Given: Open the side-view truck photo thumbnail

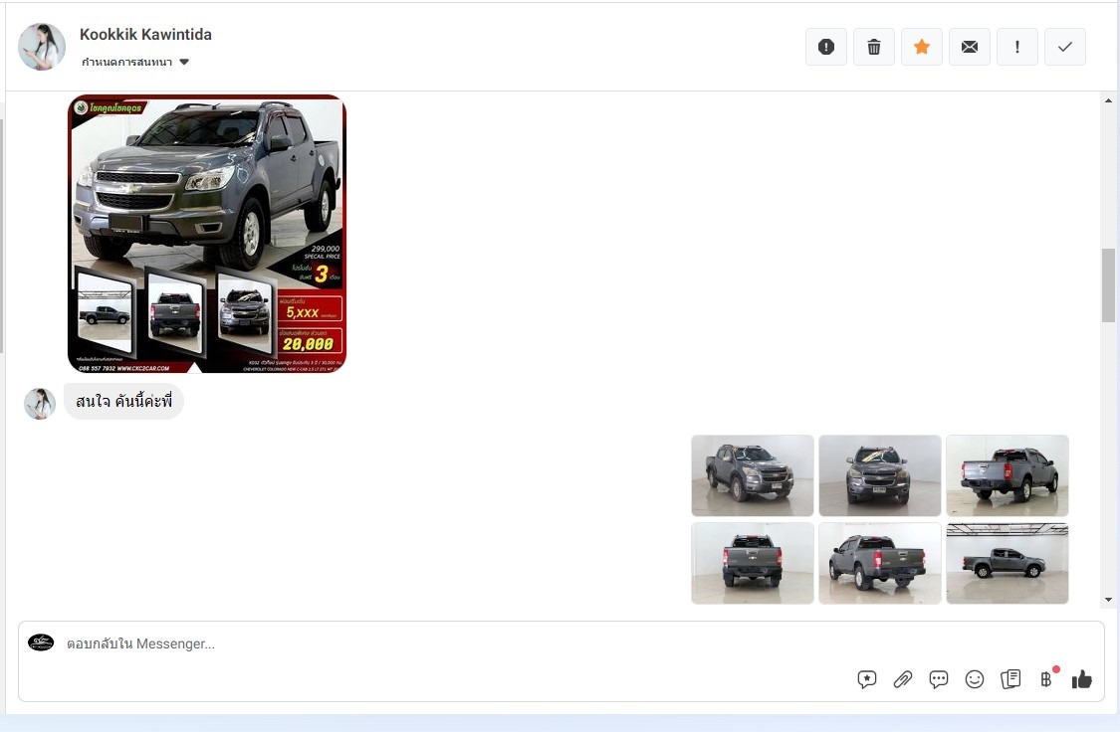Looking at the screenshot, I should tap(1007, 564).
